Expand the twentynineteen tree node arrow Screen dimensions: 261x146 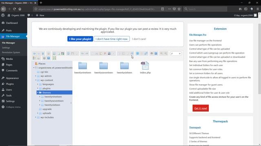click(40, 97)
